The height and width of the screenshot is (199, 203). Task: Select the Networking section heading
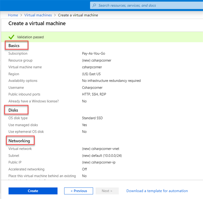[19, 141]
